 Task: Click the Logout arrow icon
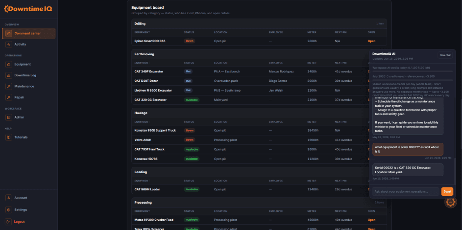click(9, 222)
